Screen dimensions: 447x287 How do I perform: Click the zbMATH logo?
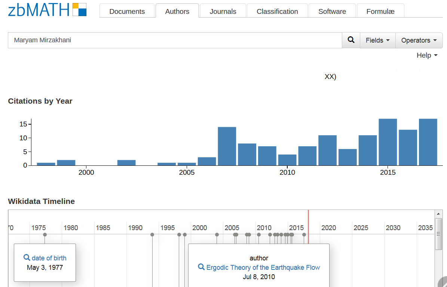47,10
